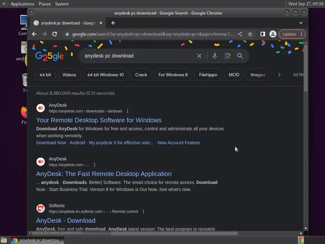Click the Softonic anydesk.en.softonic.com breadcrumb
The height and width of the screenshot is (244, 325).
[x=93, y=211]
